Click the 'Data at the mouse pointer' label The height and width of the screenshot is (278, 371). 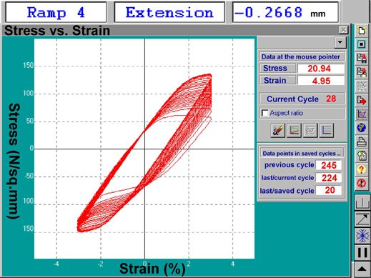pyautogui.click(x=302, y=56)
